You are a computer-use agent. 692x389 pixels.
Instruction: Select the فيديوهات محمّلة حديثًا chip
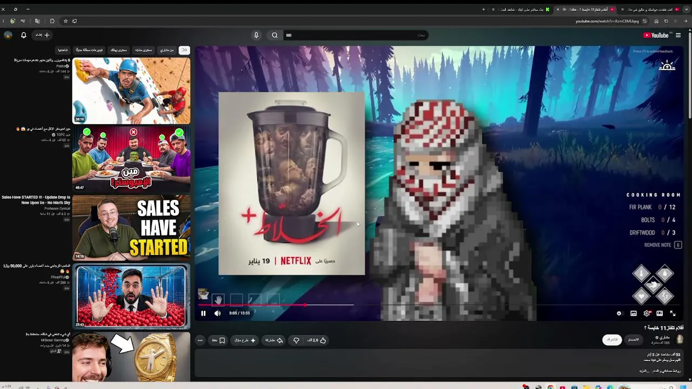click(90, 50)
